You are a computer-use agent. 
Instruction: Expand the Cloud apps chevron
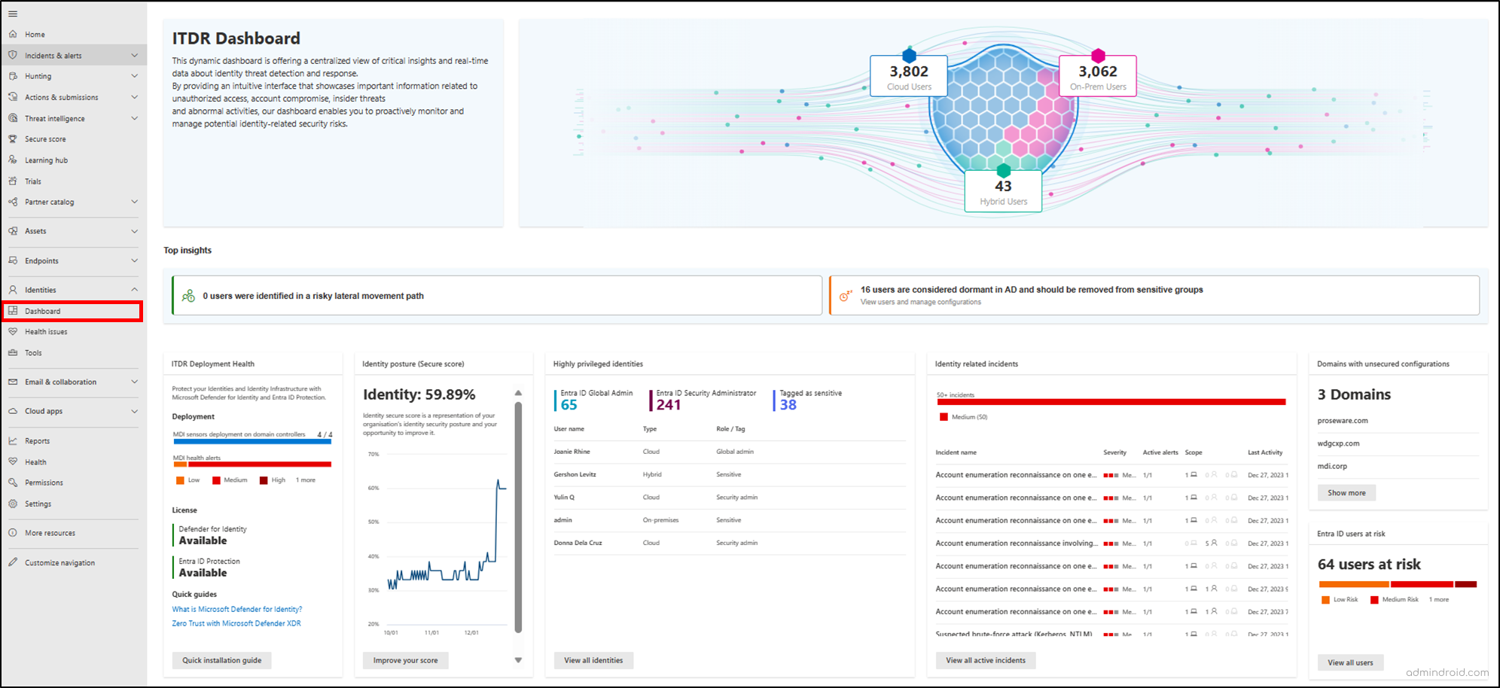134,411
